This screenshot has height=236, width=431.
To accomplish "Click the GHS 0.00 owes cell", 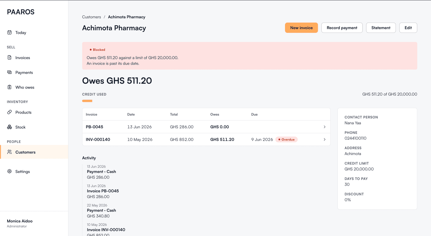I will coord(220,127).
